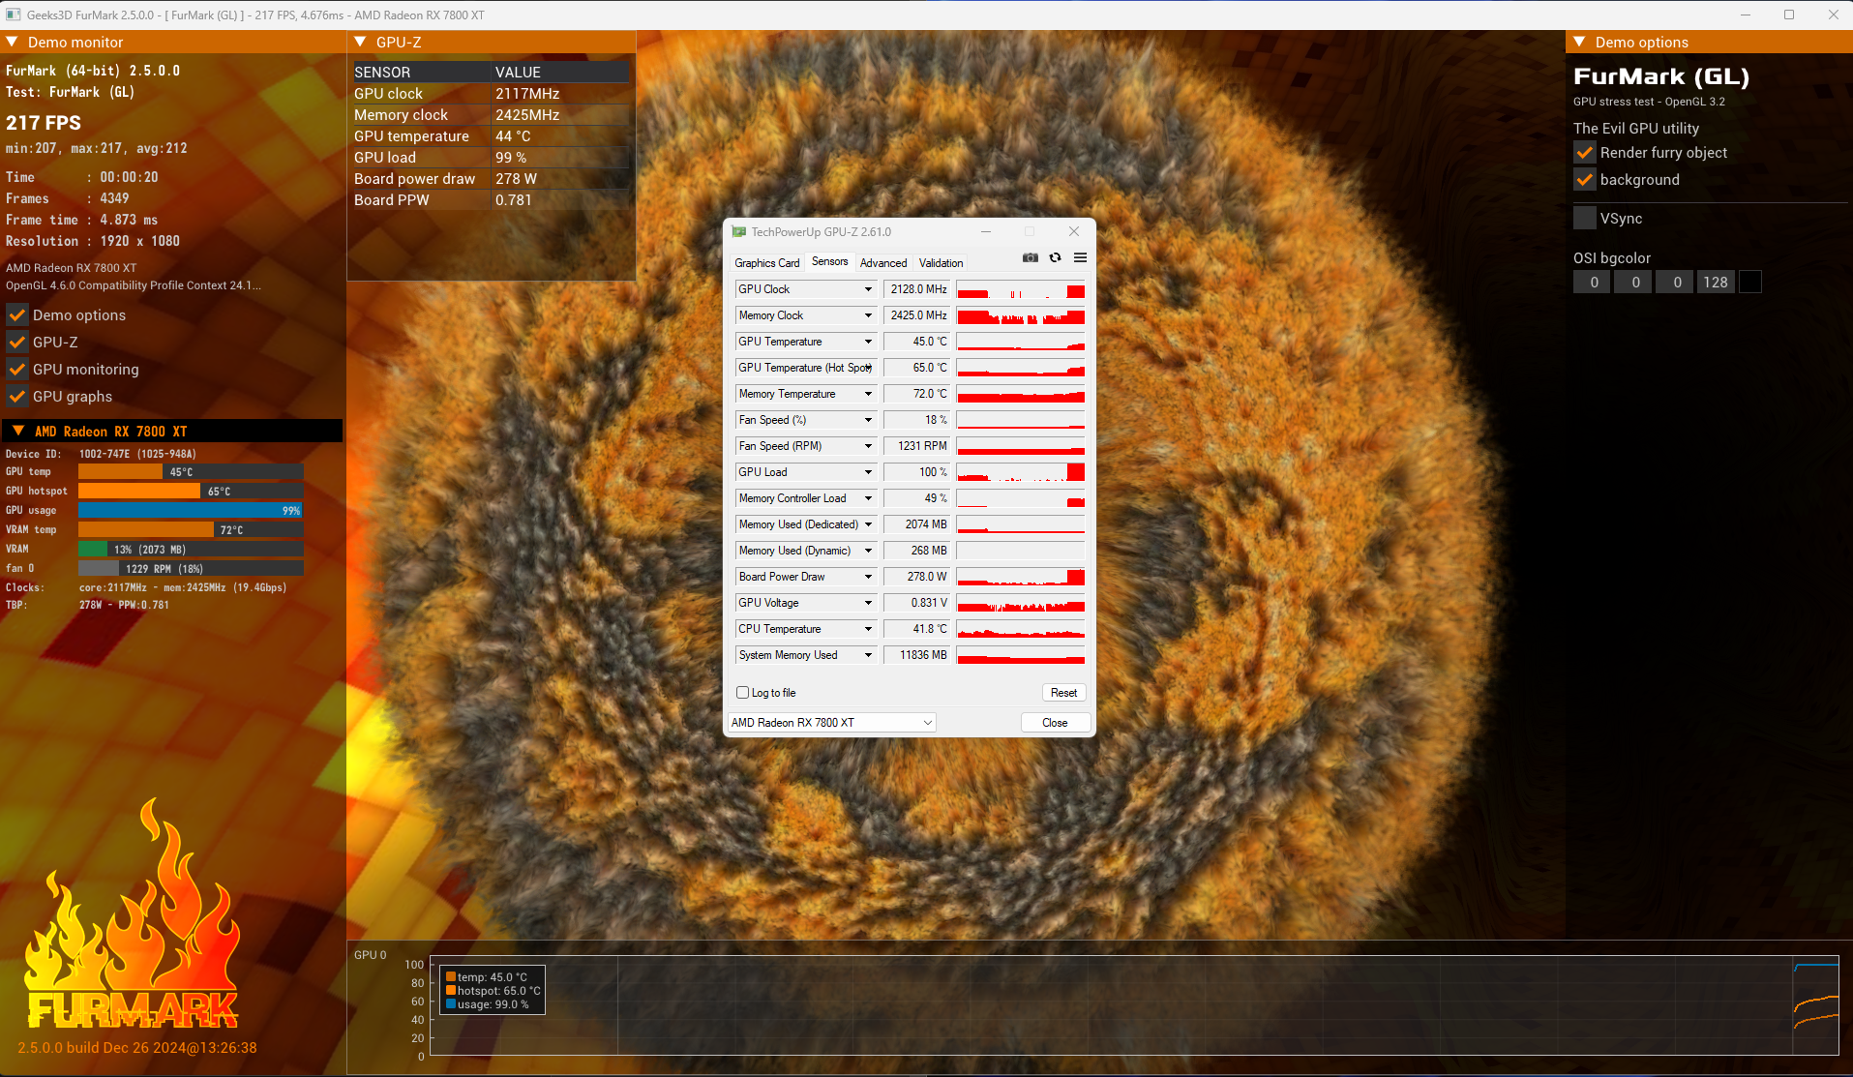Click the OSI bgcolor alpha field 128
Screen dimensions: 1853x1077
click(x=1716, y=283)
